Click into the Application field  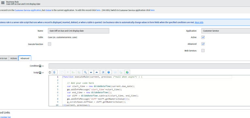(x=226, y=31)
